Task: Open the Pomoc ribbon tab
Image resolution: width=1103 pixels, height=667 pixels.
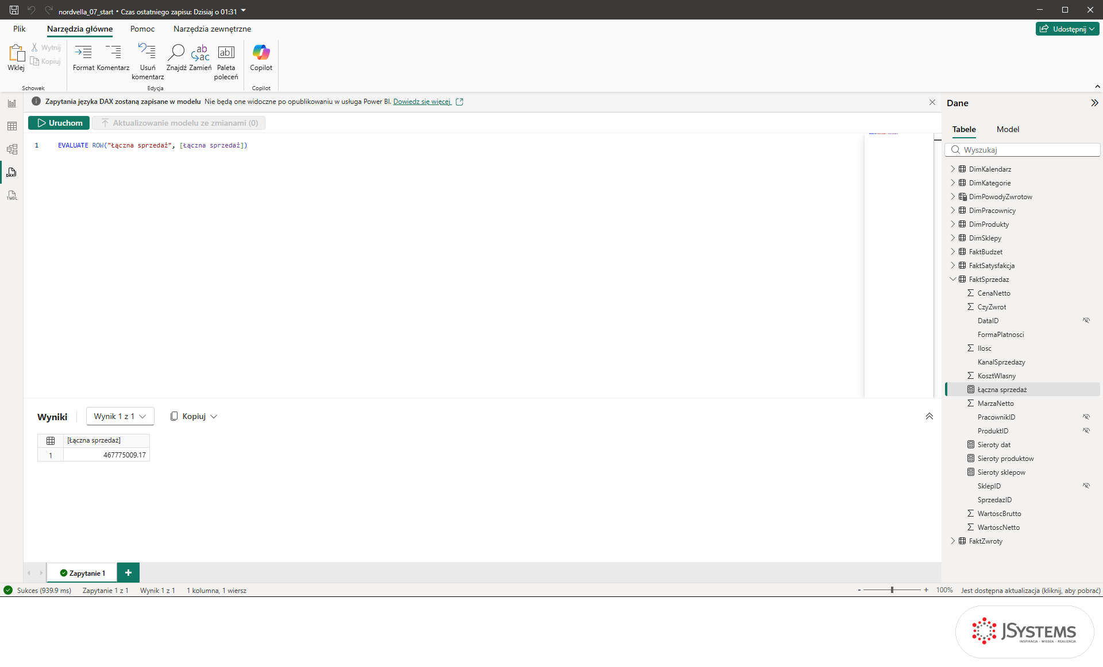Action: click(x=142, y=29)
